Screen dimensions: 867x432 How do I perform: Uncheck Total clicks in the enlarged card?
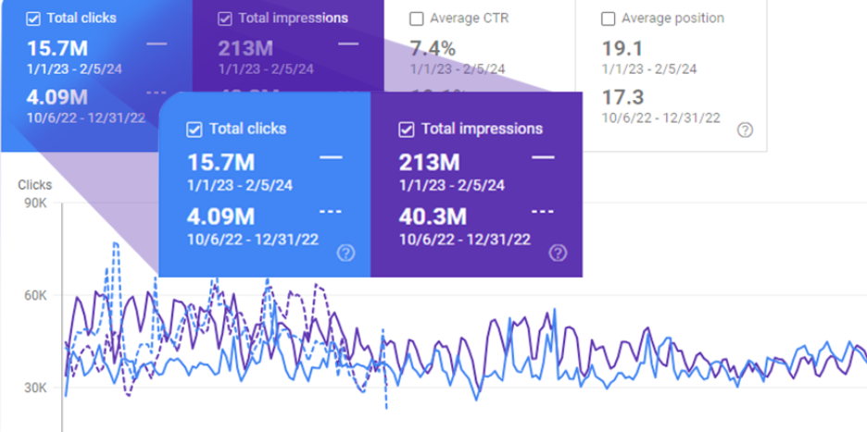tap(195, 130)
